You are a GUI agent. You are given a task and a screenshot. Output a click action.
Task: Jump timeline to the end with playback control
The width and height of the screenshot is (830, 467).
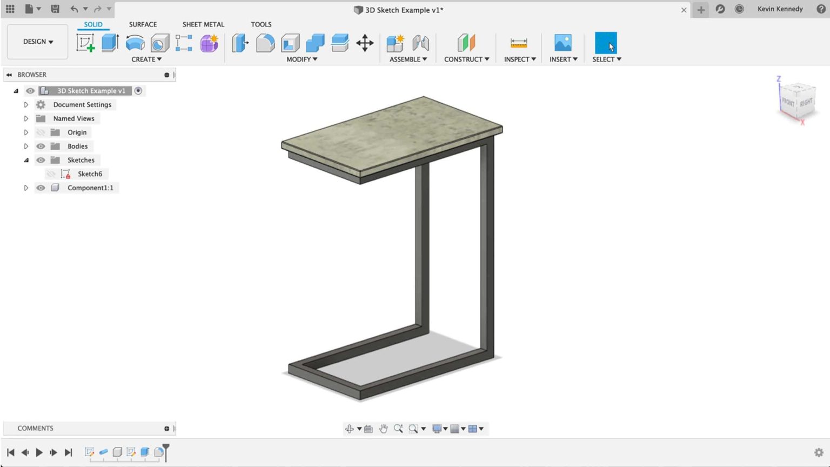pyautogui.click(x=68, y=452)
